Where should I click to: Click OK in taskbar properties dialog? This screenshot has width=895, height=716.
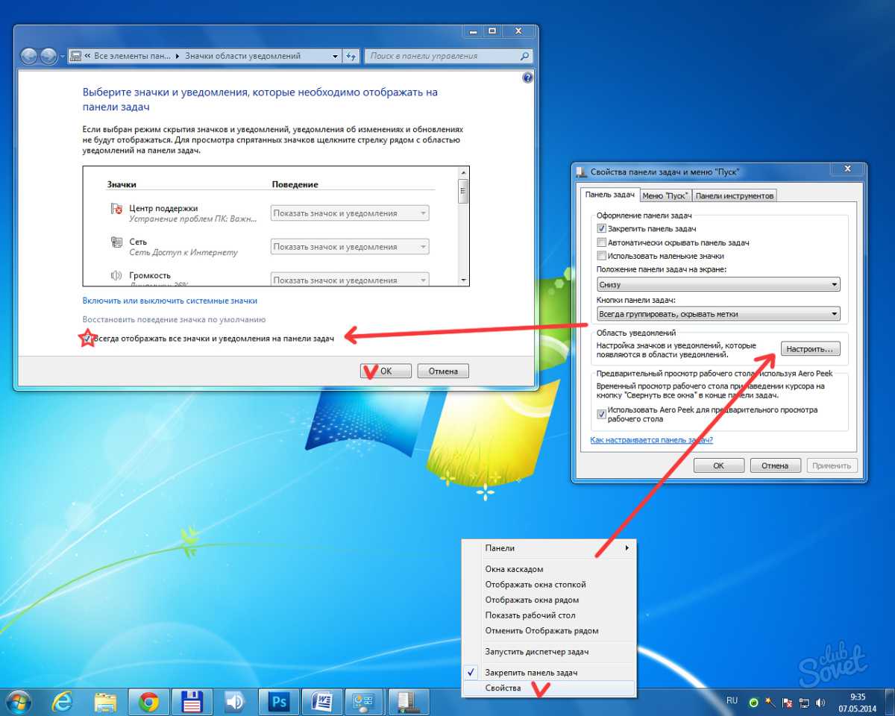(718, 465)
